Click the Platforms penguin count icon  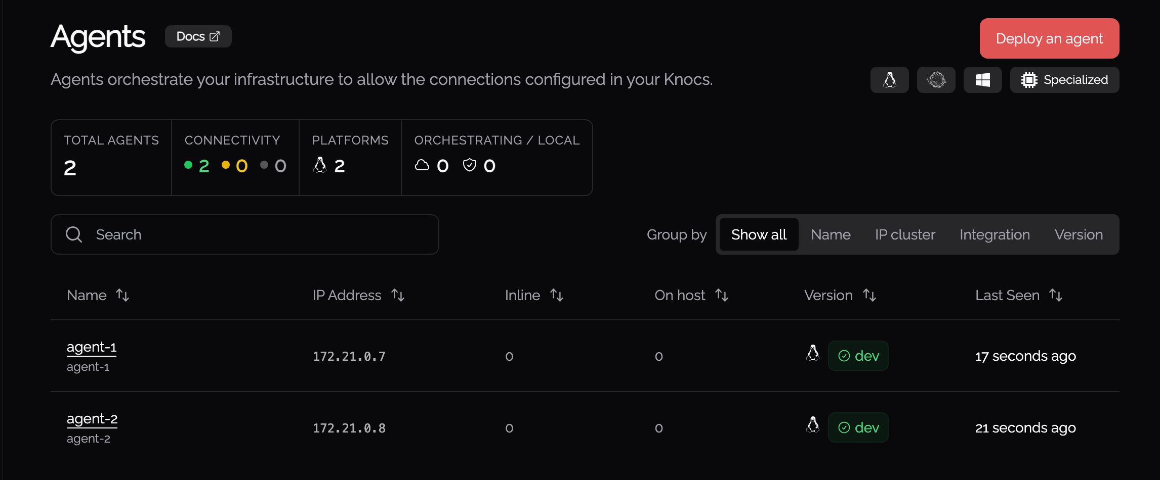pyautogui.click(x=320, y=165)
